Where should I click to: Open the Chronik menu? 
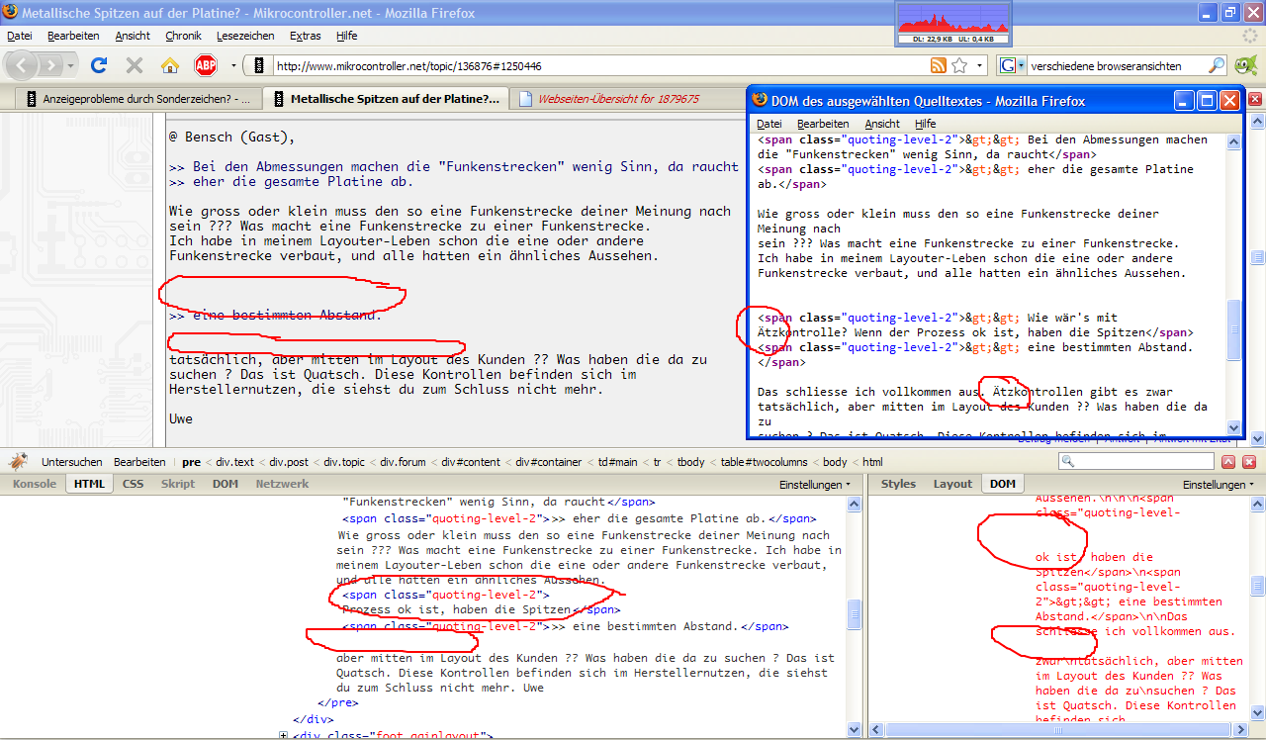(183, 36)
